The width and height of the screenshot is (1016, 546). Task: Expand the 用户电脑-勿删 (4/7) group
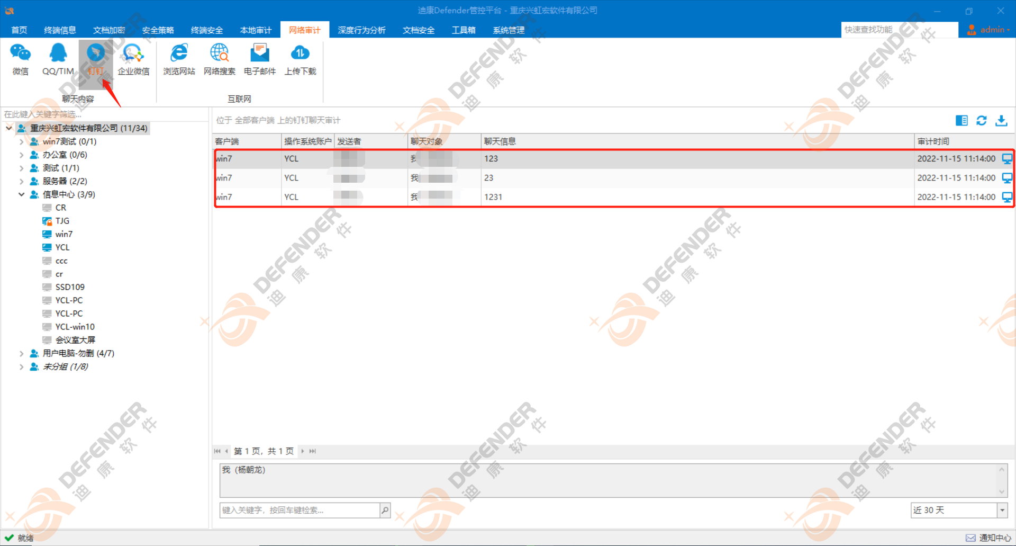pos(21,353)
